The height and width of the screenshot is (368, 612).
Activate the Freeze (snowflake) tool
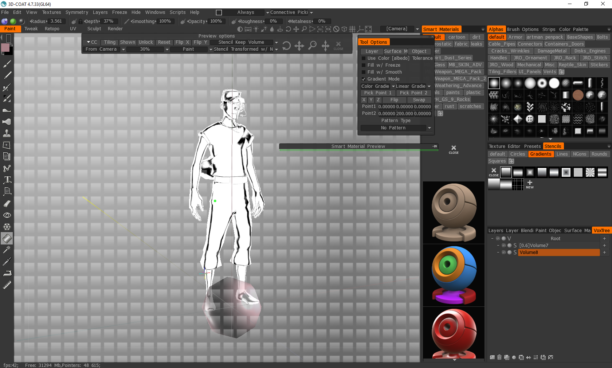[7, 227]
